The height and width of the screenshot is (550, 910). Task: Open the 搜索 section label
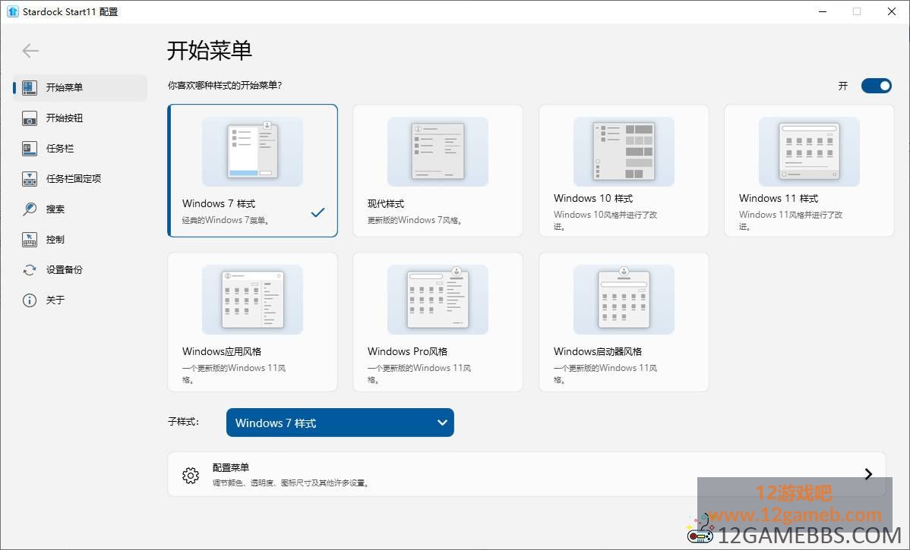[x=55, y=209]
